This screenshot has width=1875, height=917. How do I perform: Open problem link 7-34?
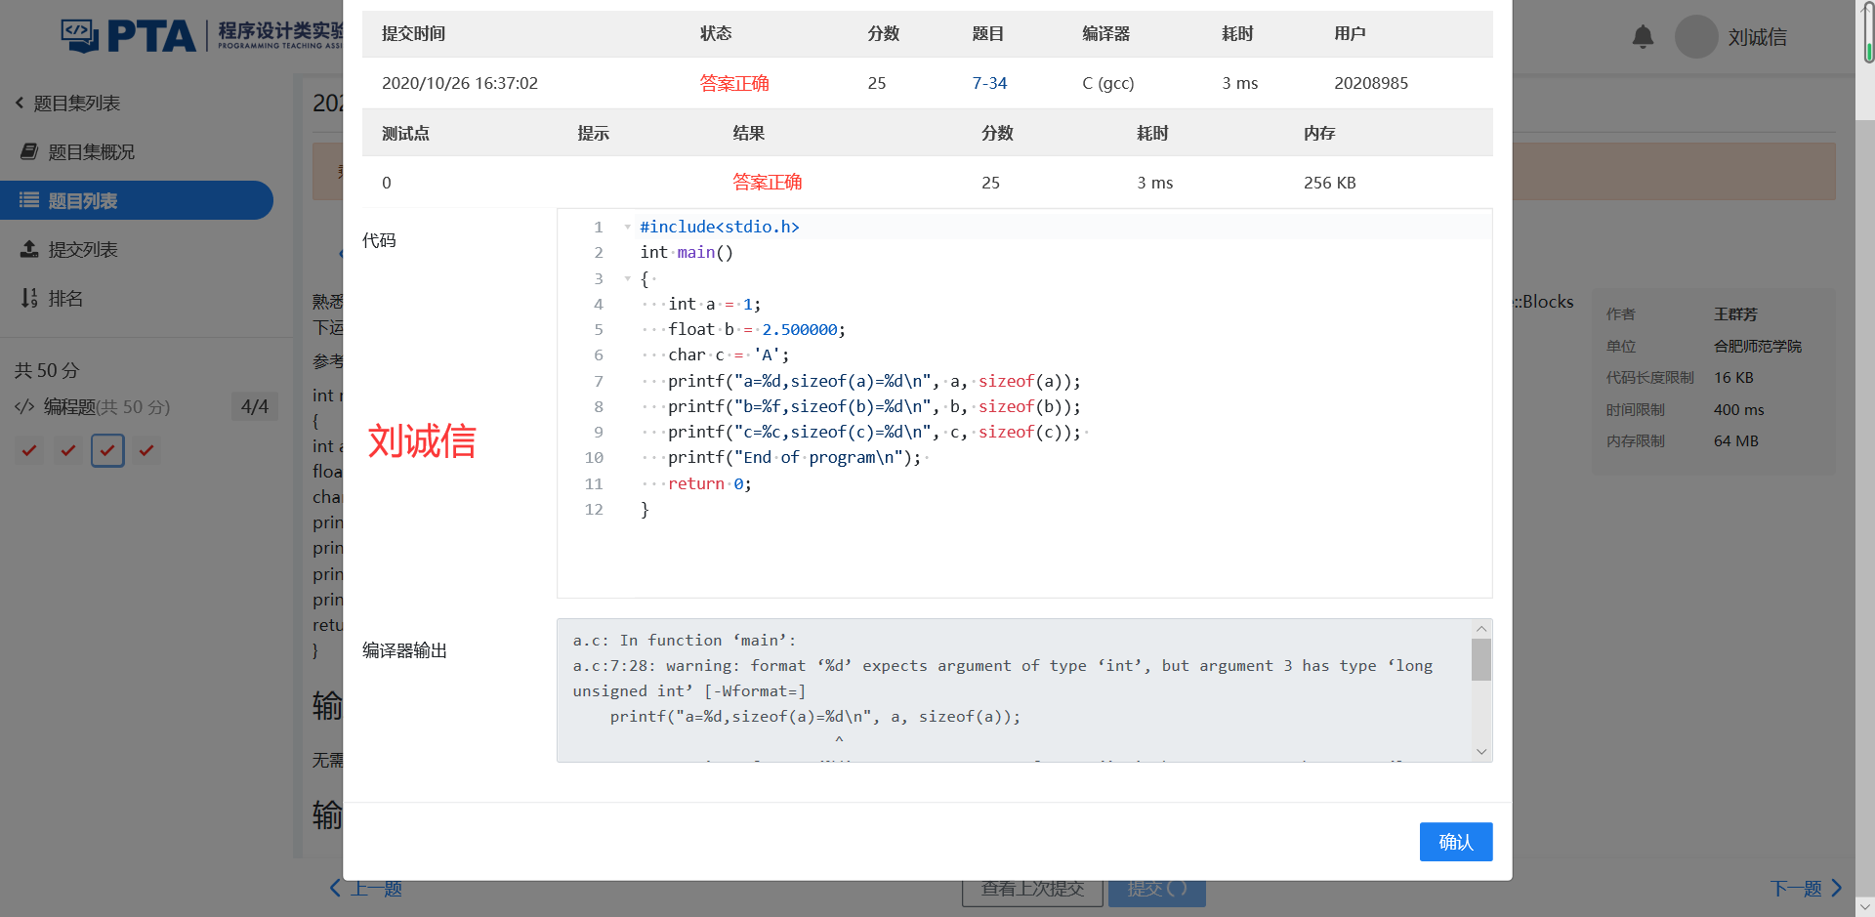(x=989, y=83)
